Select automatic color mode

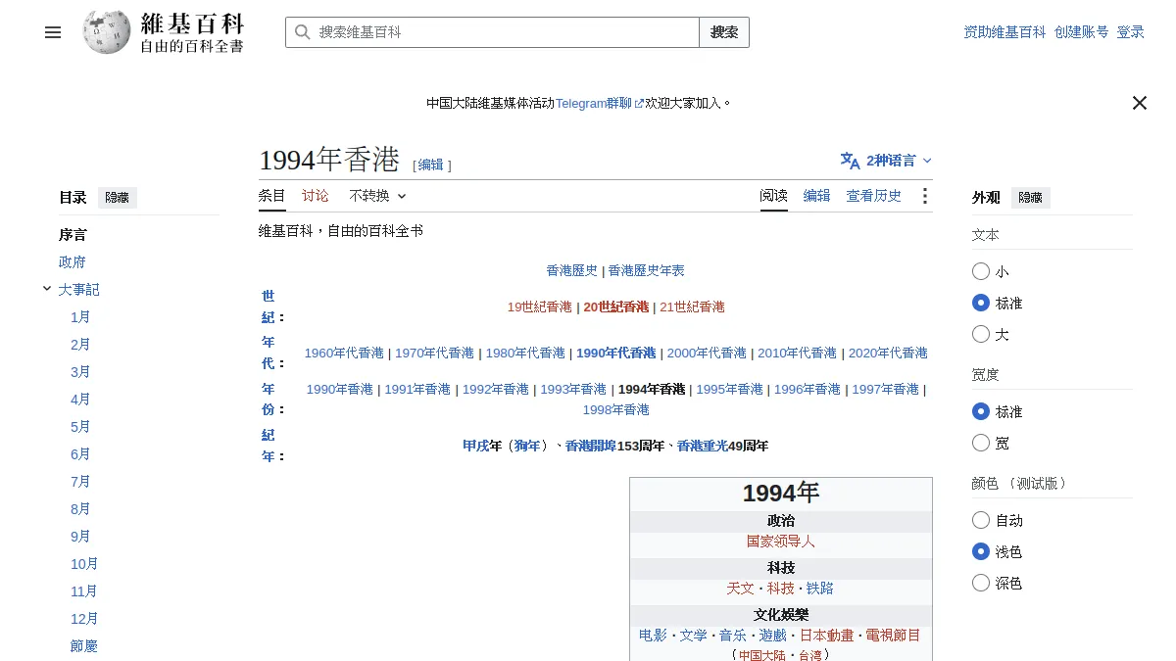(x=981, y=520)
